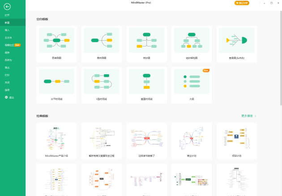Click the 大纲 caption text

(192, 99)
